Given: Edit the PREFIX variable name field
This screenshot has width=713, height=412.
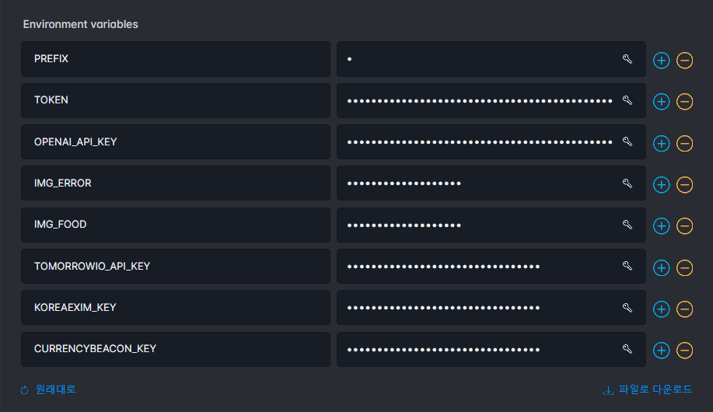Looking at the screenshot, I should click(176, 59).
